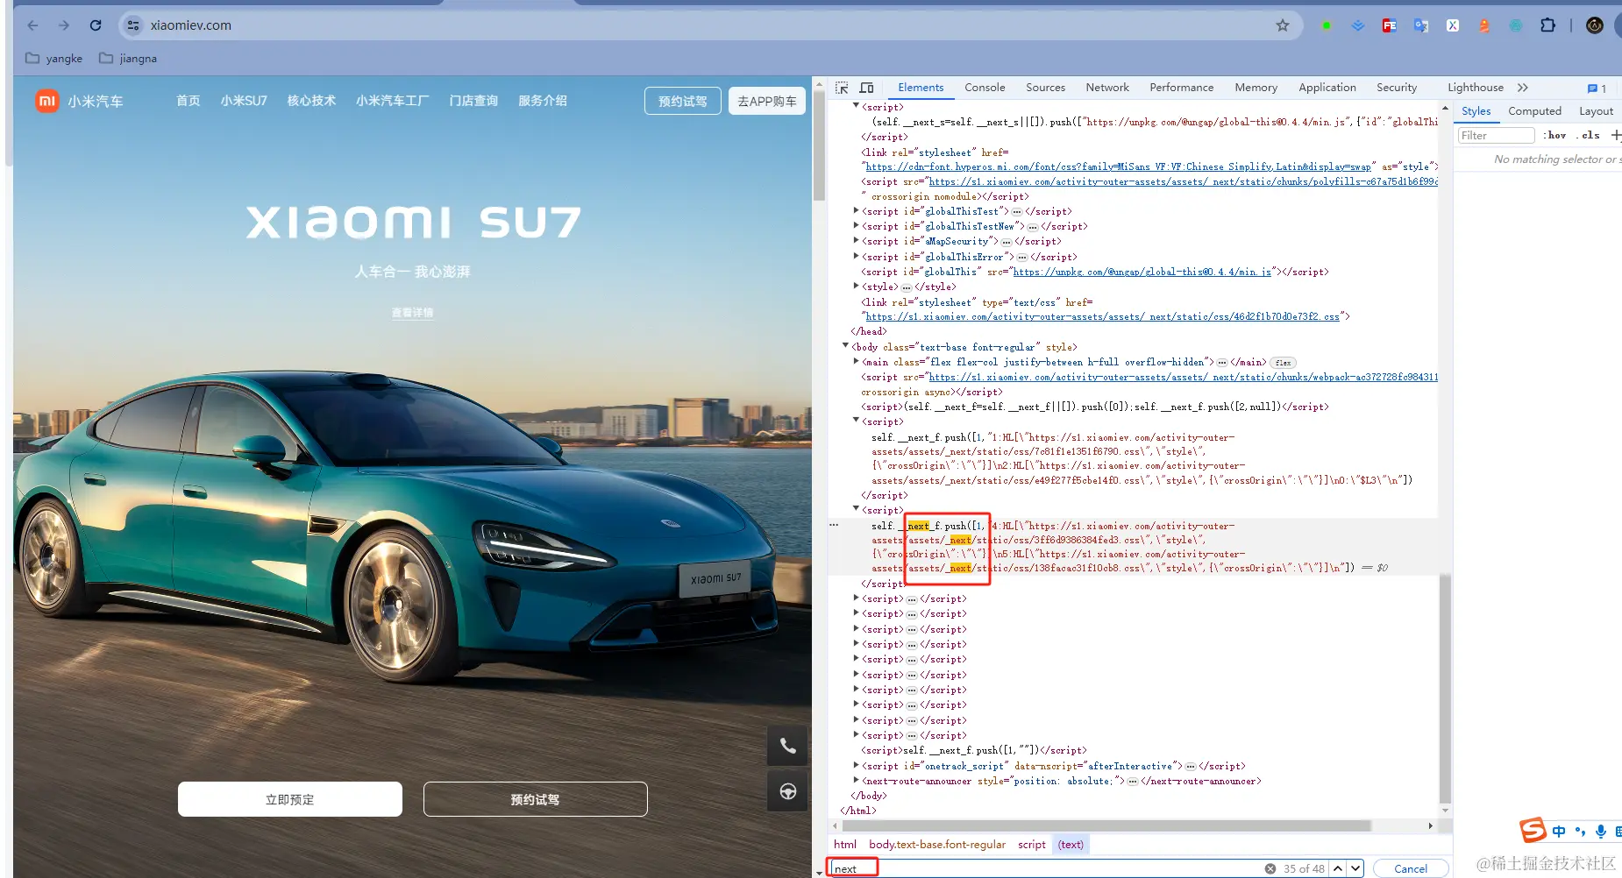Image resolution: width=1622 pixels, height=878 pixels.
Task: Activate the DevTools element inspector tool
Action: tap(842, 88)
